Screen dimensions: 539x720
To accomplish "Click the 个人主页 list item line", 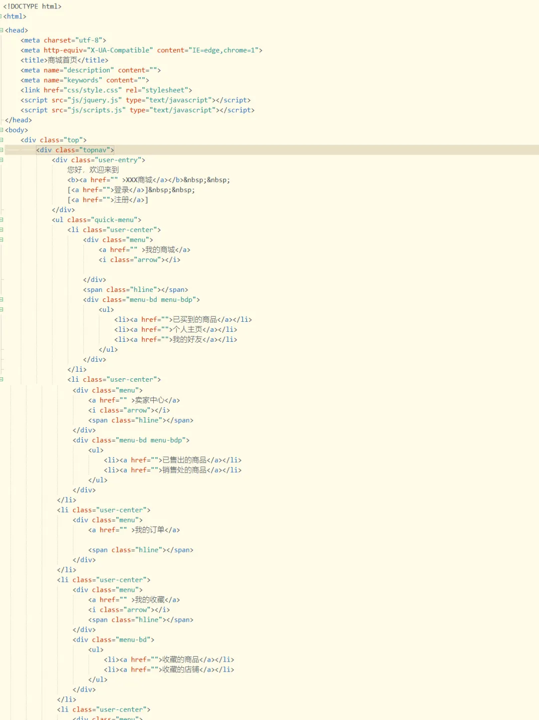I will coord(176,330).
